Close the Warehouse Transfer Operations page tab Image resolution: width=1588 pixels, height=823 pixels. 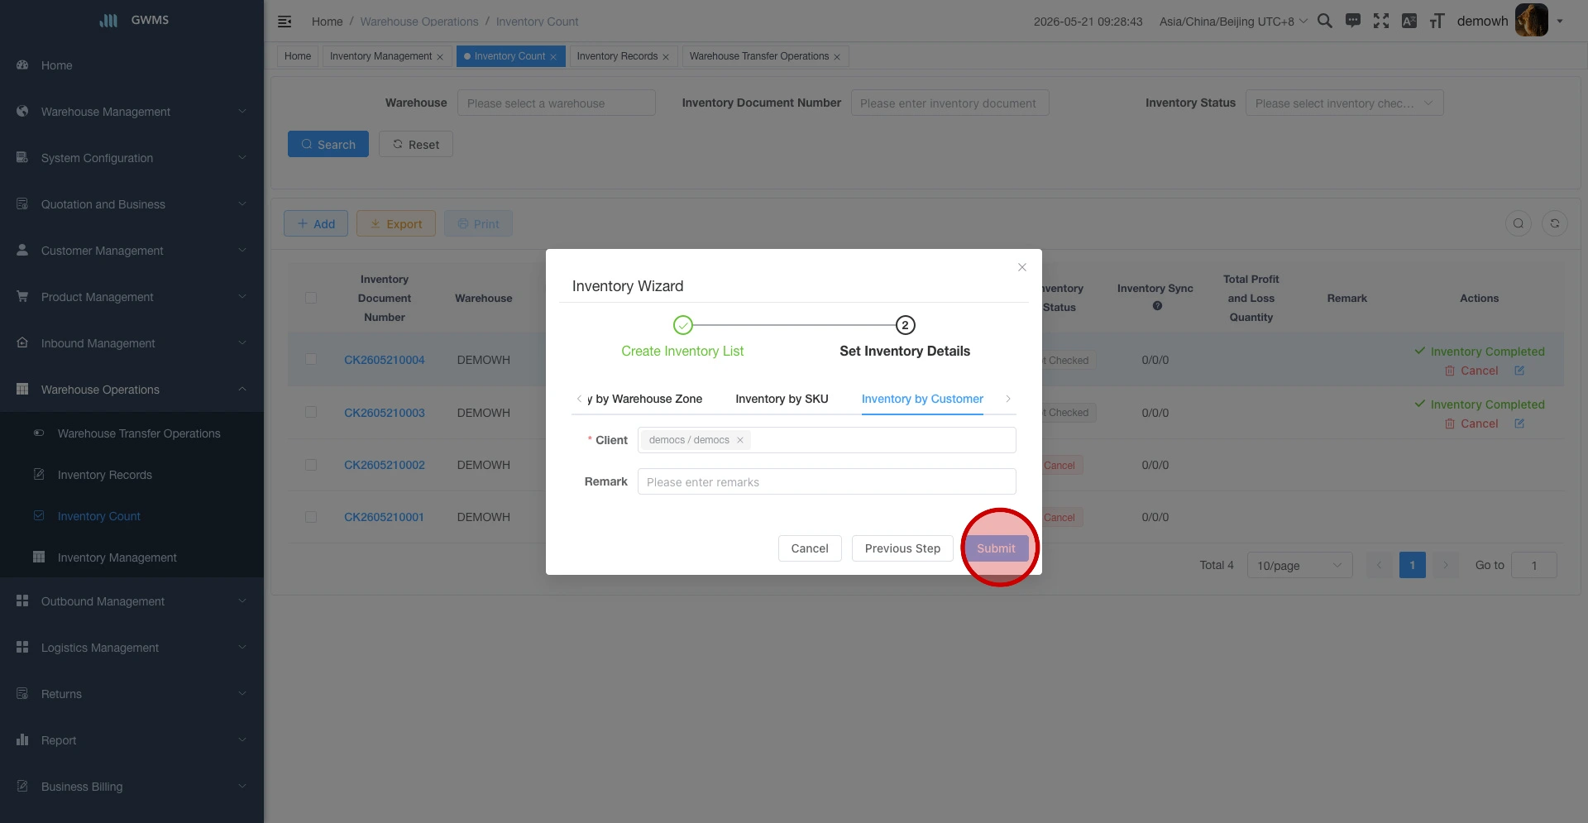[837, 57]
